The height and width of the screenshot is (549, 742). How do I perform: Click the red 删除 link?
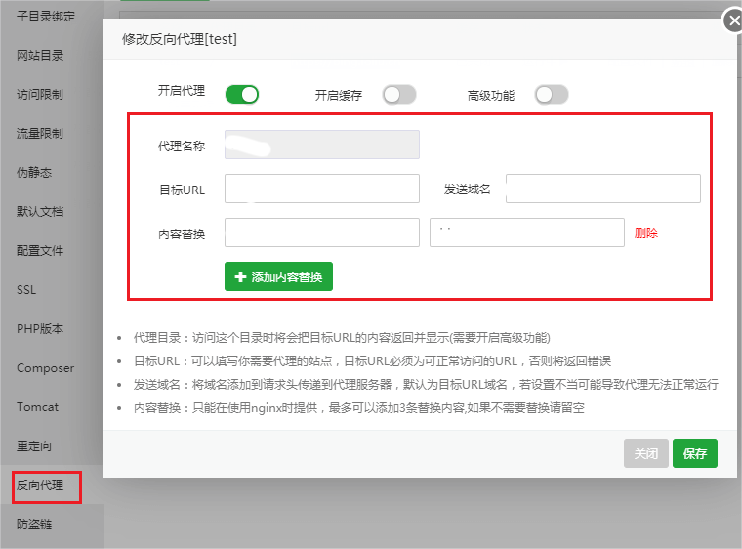point(646,233)
